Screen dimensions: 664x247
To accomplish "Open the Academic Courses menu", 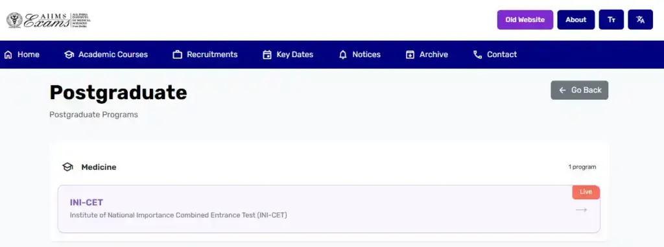I will (x=106, y=54).
